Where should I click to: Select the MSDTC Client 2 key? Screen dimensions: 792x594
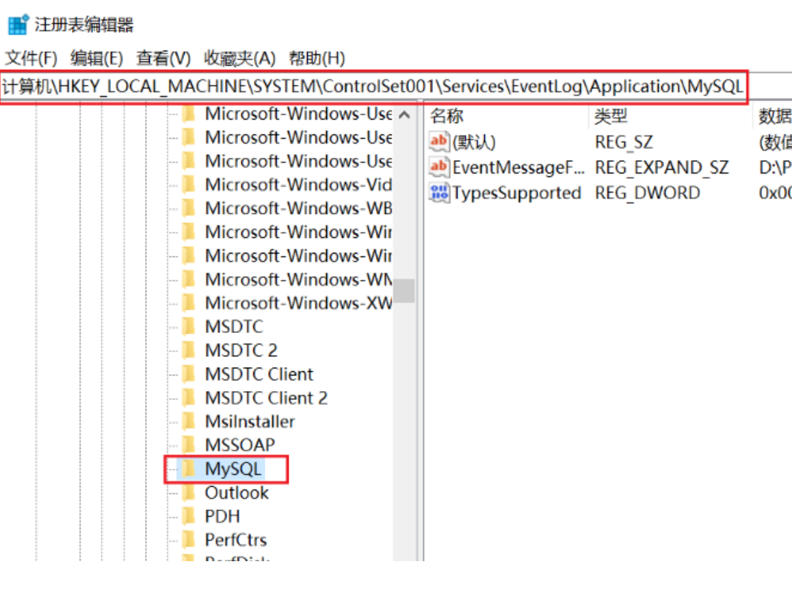pyautogui.click(x=265, y=398)
